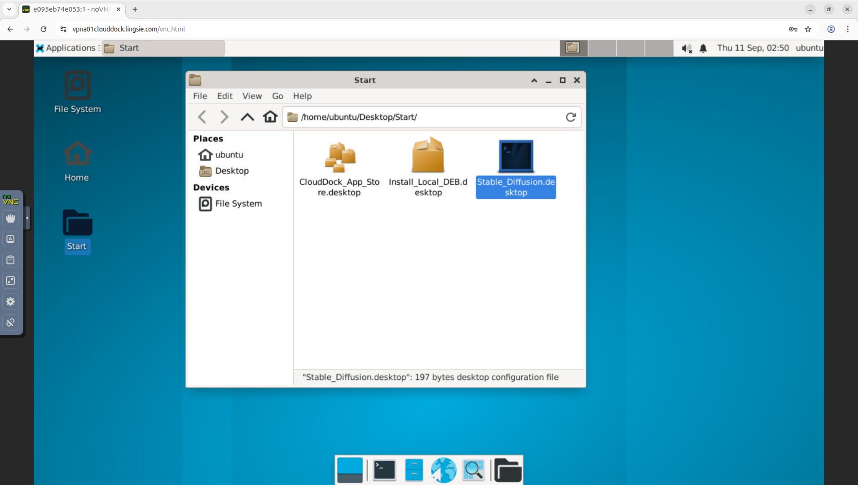858x485 pixels.
Task: Navigate up one directory level
Action: pos(247,117)
